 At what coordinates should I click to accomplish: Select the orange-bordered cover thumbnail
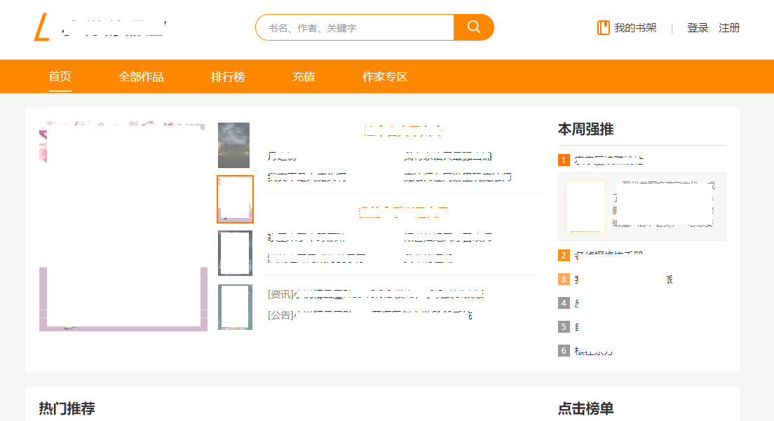click(x=235, y=200)
